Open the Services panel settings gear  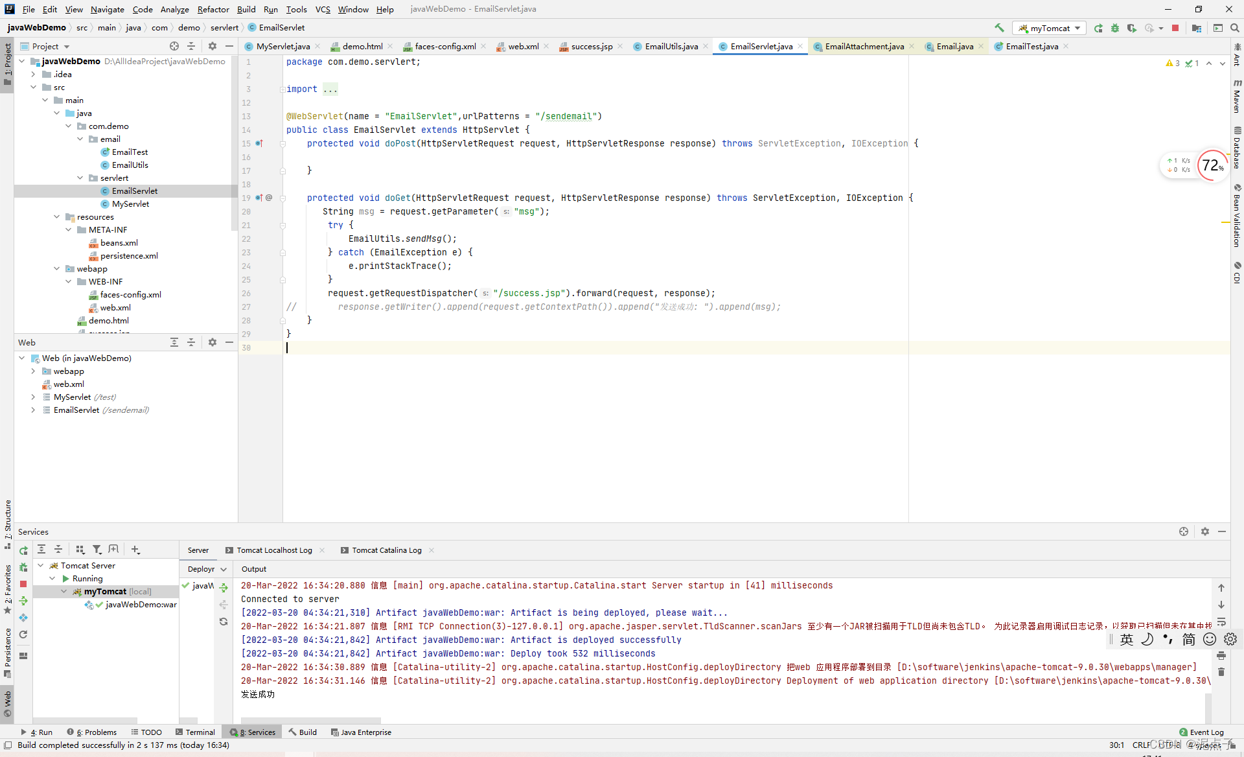[1205, 531]
